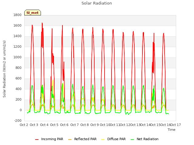Viewport: 194px width, 145px height.
Task: Click the Oct 17 x-axis tick label
Action: pos(176,125)
